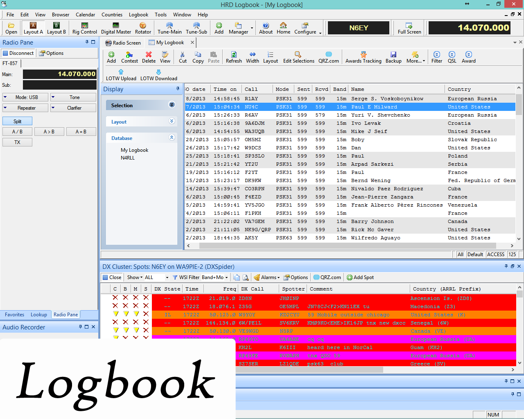Toggle C column mark for ZD8N spot
Image resolution: width=524 pixels, height=419 pixels.
coord(115,298)
